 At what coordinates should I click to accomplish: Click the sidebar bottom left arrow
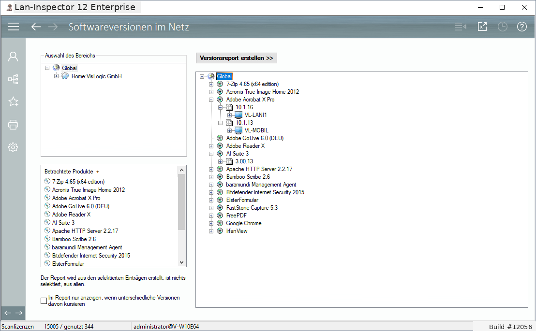click(8, 313)
